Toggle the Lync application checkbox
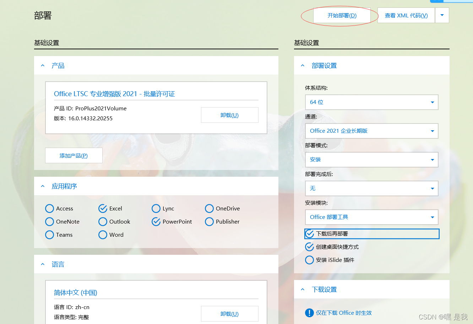 [156, 209]
